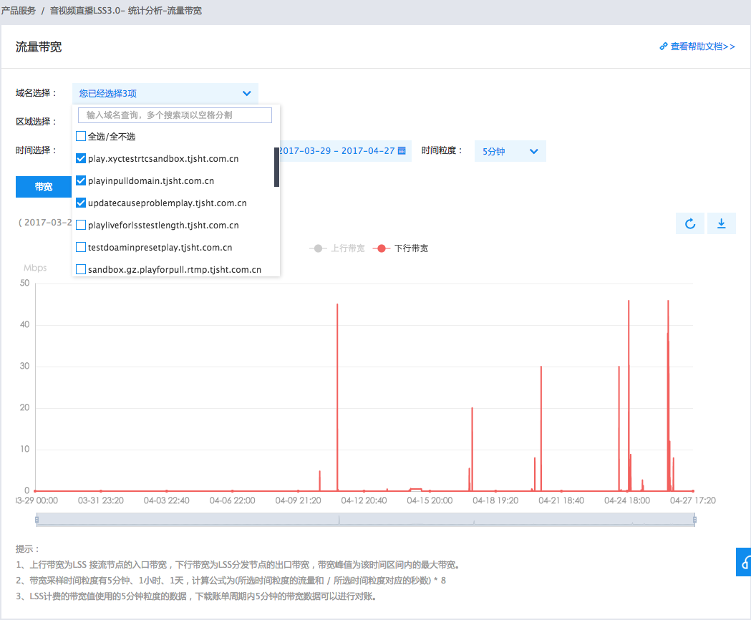The width and height of the screenshot is (751, 620).
Task: Click the domain list scrollbar thumb
Action: [x=276, y=168]
